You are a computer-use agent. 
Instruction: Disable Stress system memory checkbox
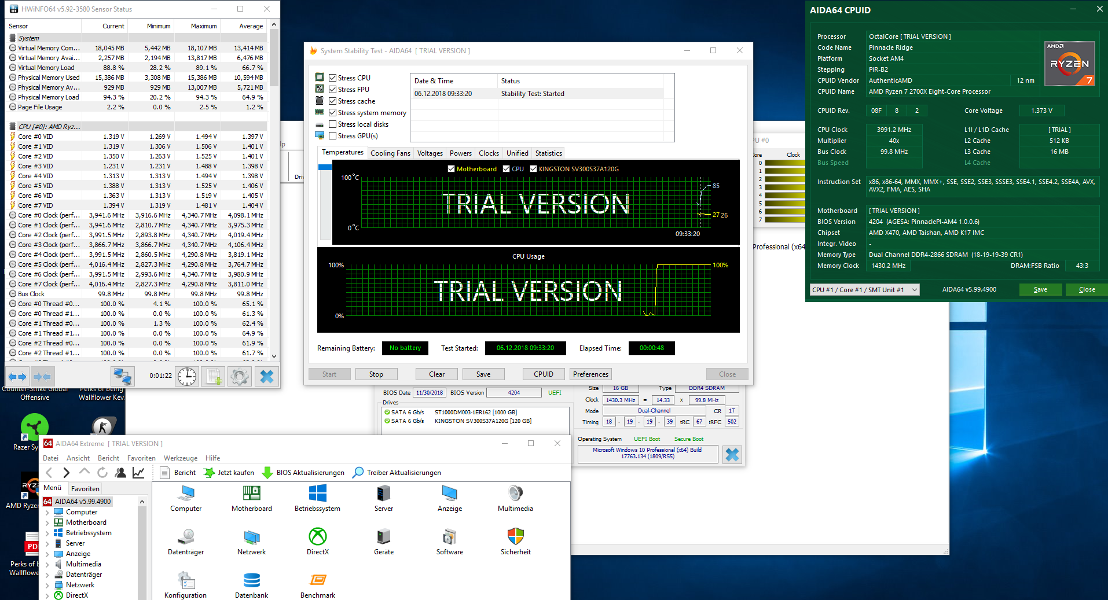point(333,113)
